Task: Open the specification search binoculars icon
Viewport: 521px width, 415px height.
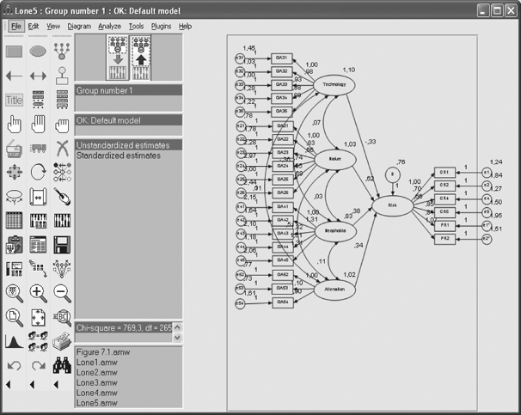Action: [62, 365]
